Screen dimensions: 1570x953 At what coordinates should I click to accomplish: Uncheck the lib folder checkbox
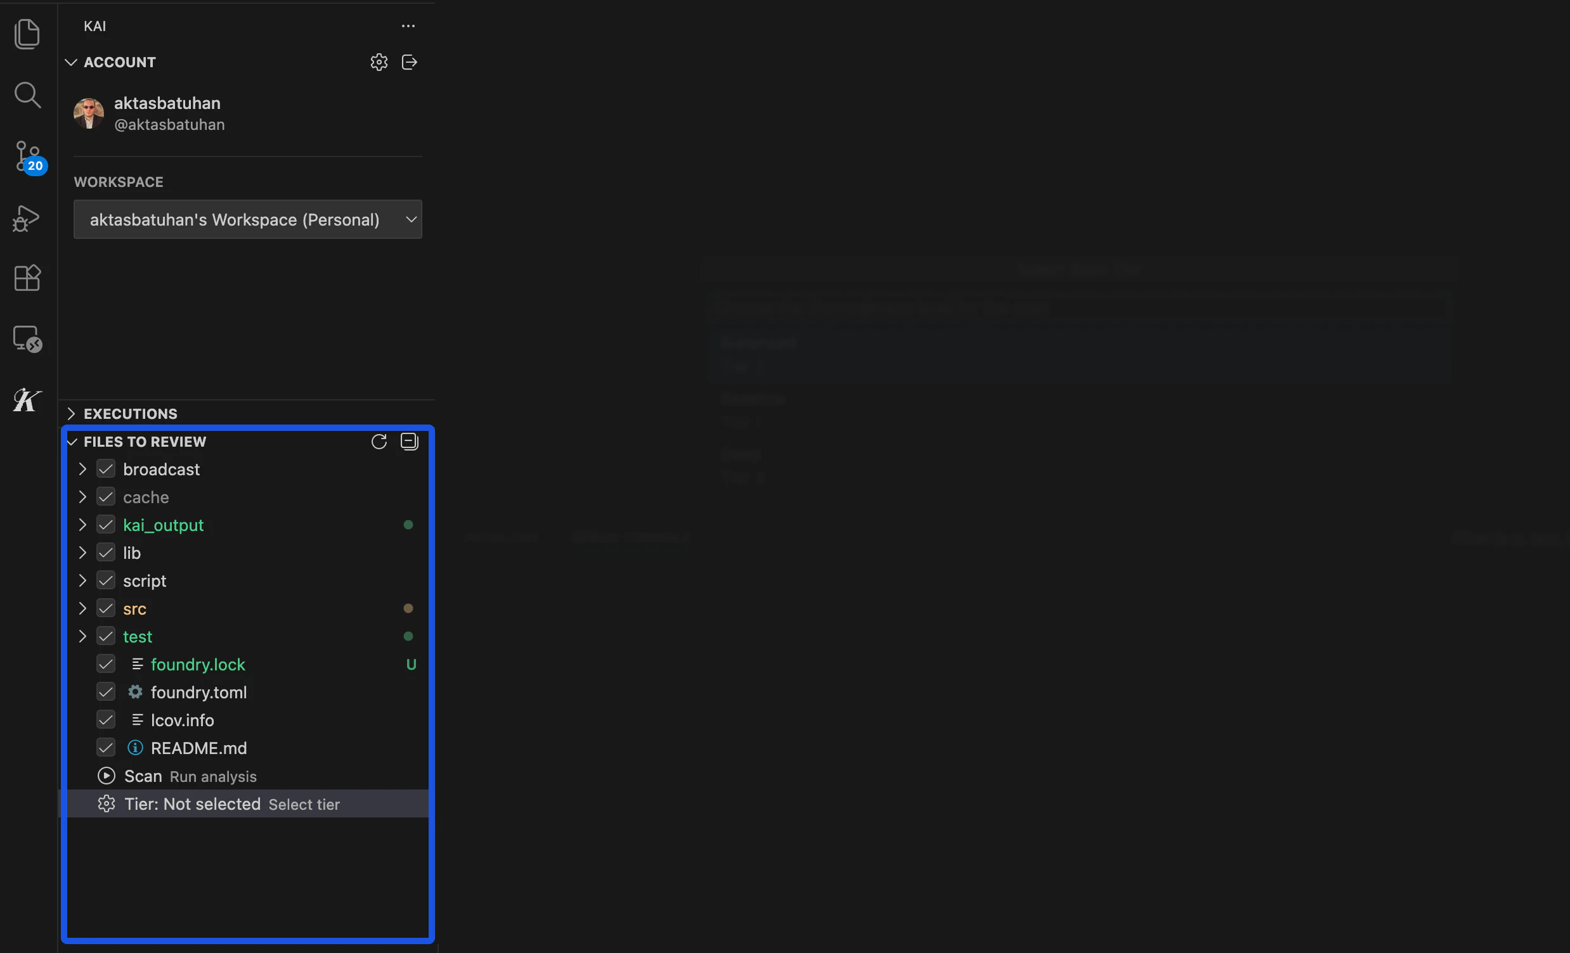click(x=106, y=552)
